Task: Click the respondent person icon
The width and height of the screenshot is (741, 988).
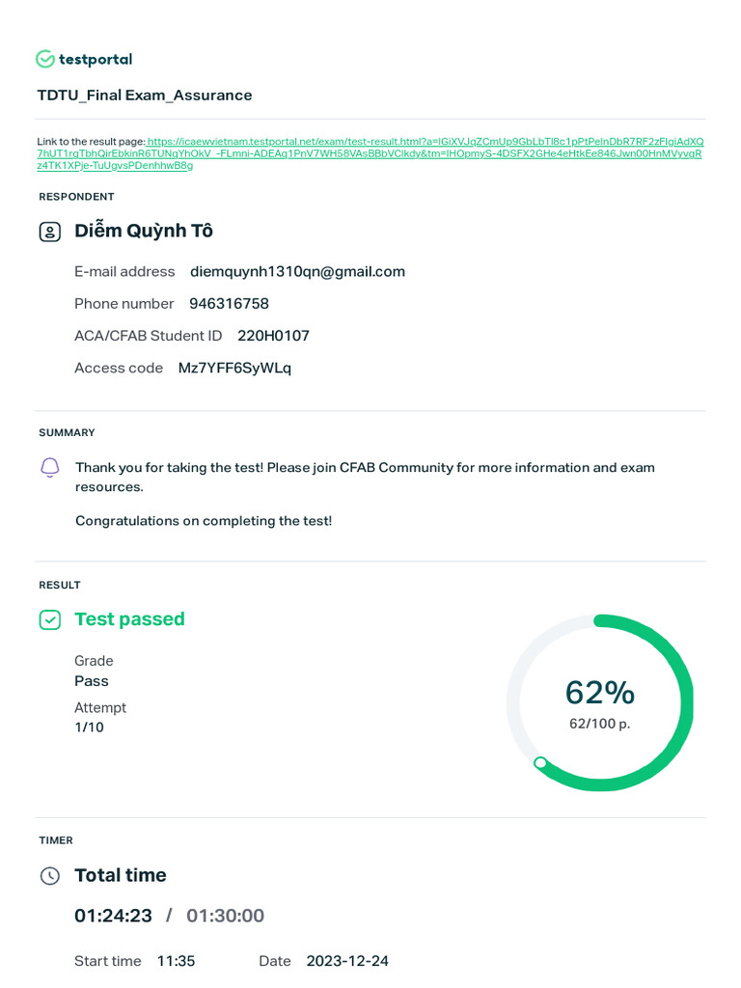Action: [x=49, y=232]
